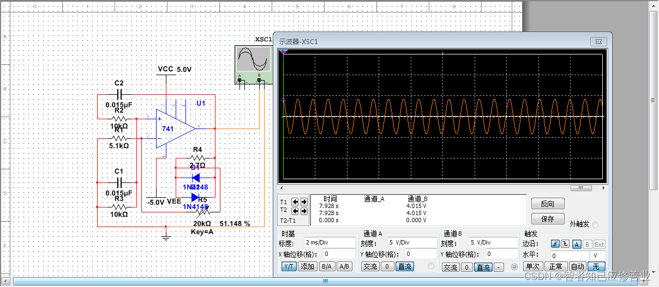
Task: Switch timebase mode to B/A
Action: click(327, 266)
